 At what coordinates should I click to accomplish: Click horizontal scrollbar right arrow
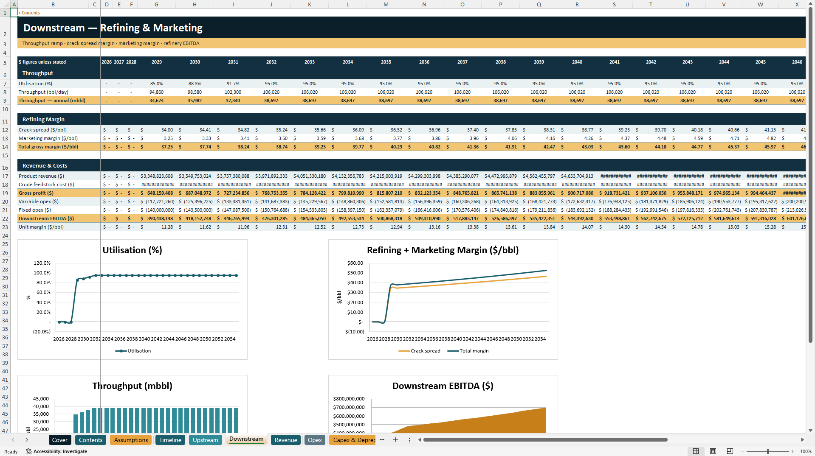click(x=802, y=440)
